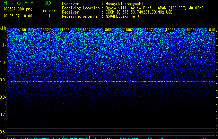The width and height of the screenshot is (218, 139).
Task: Click the 0.9 frequency axis label
Action: click(x=3, y=80)
